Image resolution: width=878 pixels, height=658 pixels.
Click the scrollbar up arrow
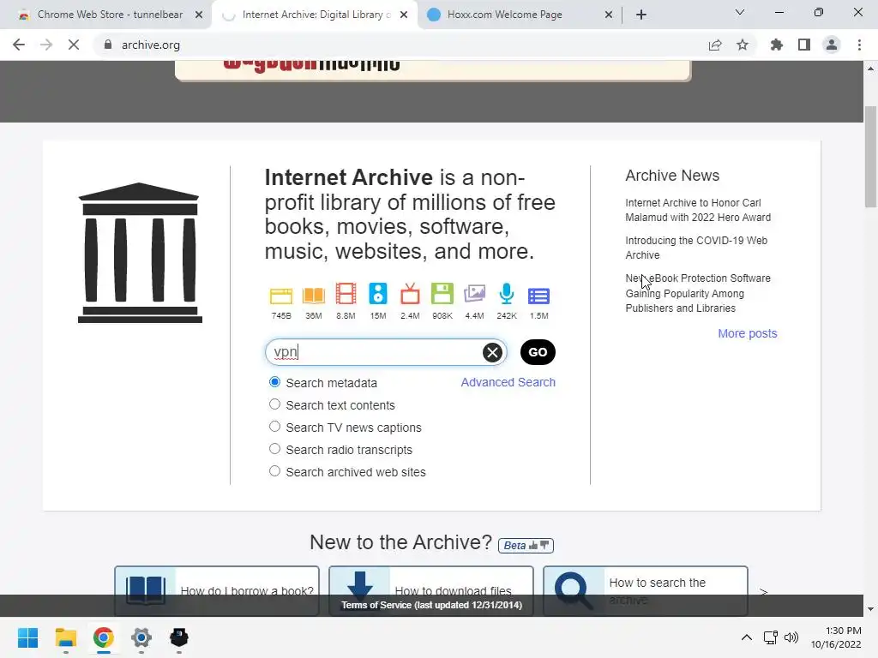click(870, 69)
